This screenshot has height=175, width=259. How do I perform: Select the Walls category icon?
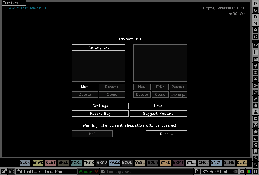pos(255,59)
